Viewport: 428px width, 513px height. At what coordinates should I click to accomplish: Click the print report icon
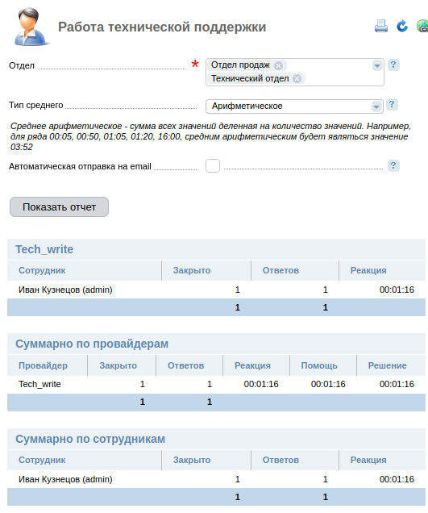pos(381,26)
